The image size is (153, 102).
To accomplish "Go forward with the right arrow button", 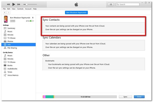I will pos(8,12).
